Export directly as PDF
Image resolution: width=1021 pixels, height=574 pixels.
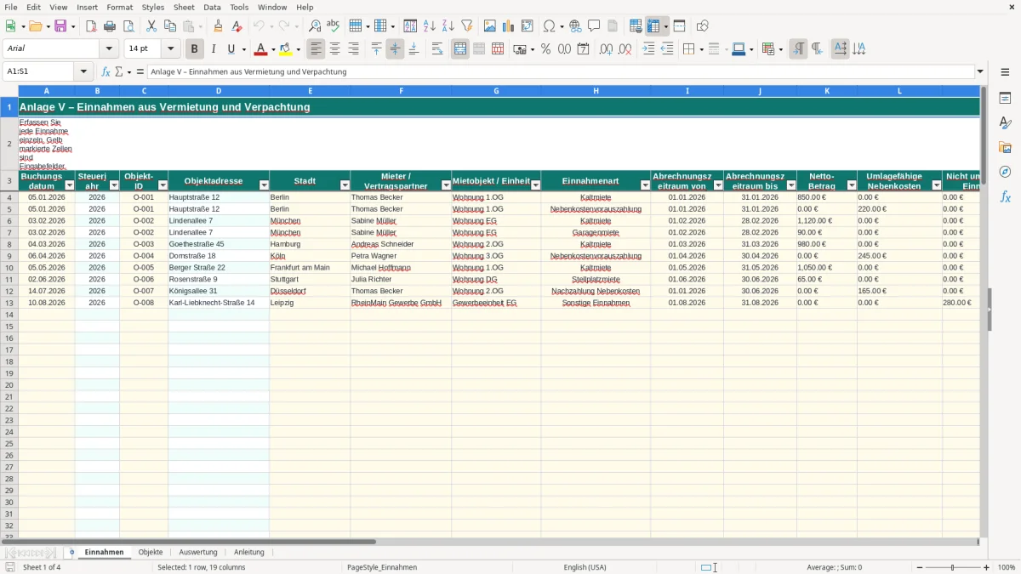click(x=91, y=26)
